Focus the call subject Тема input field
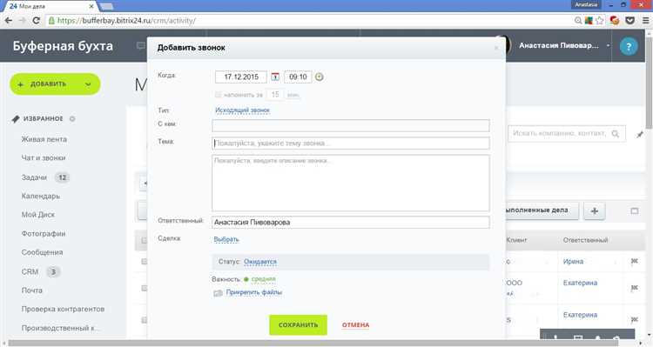The width and height of the screenshot is (653, 347). coord(351,143)
